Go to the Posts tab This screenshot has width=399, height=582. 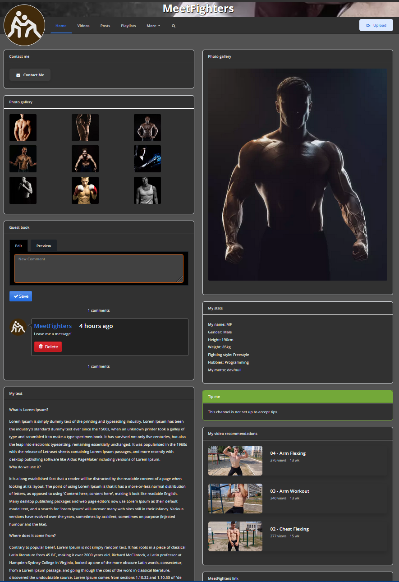(105, 26)
